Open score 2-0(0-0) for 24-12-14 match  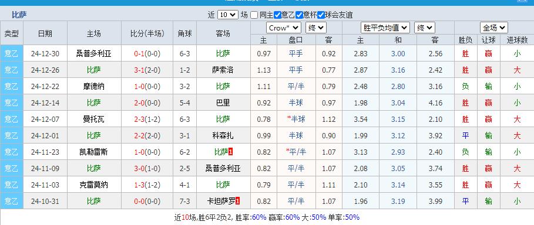(x=147, y=103)
